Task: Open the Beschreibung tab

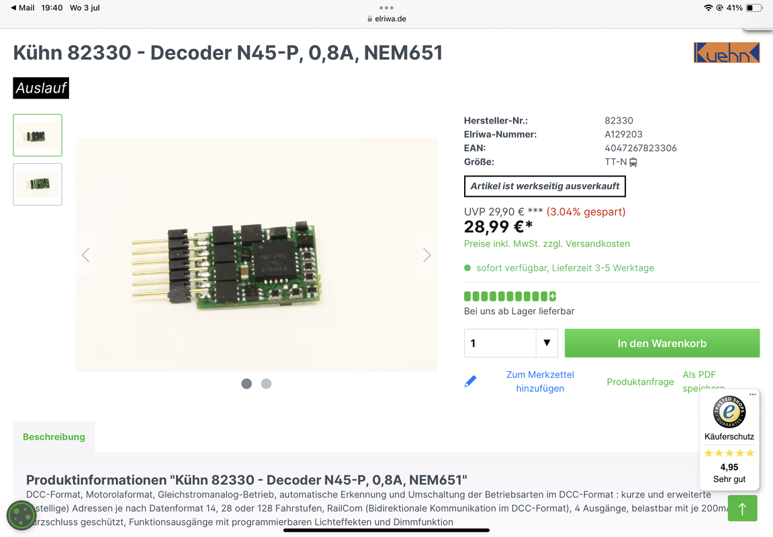Action: tap(54, 437)
